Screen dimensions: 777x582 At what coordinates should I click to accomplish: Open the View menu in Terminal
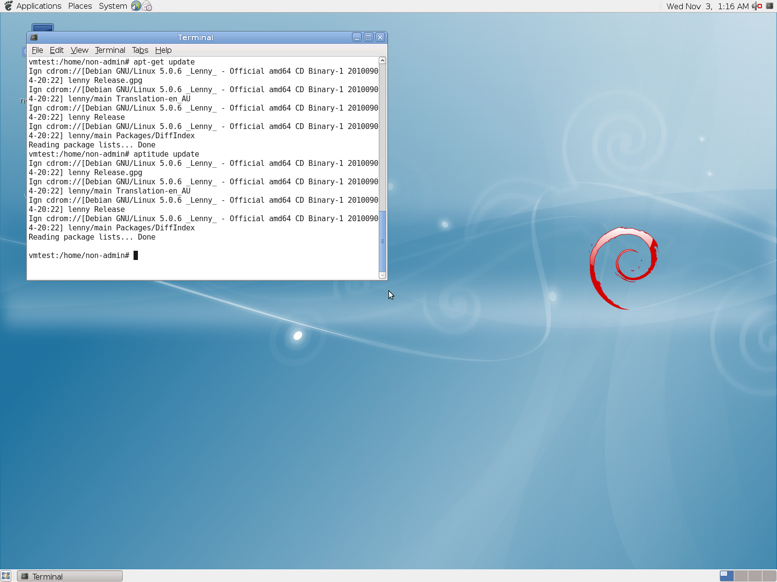tap(79, 50)
